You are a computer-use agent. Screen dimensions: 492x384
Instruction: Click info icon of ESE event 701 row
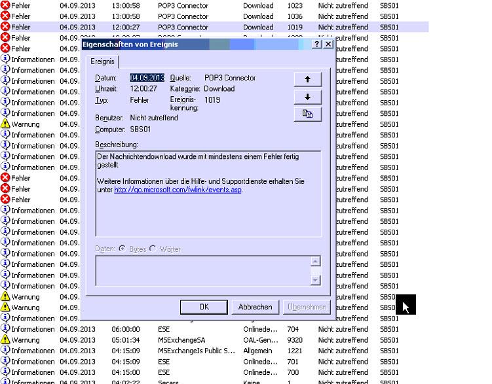pos(5,361)
